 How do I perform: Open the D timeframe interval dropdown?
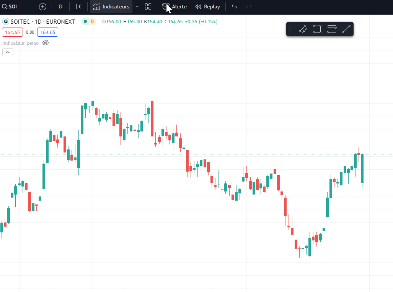coord(60,6)
